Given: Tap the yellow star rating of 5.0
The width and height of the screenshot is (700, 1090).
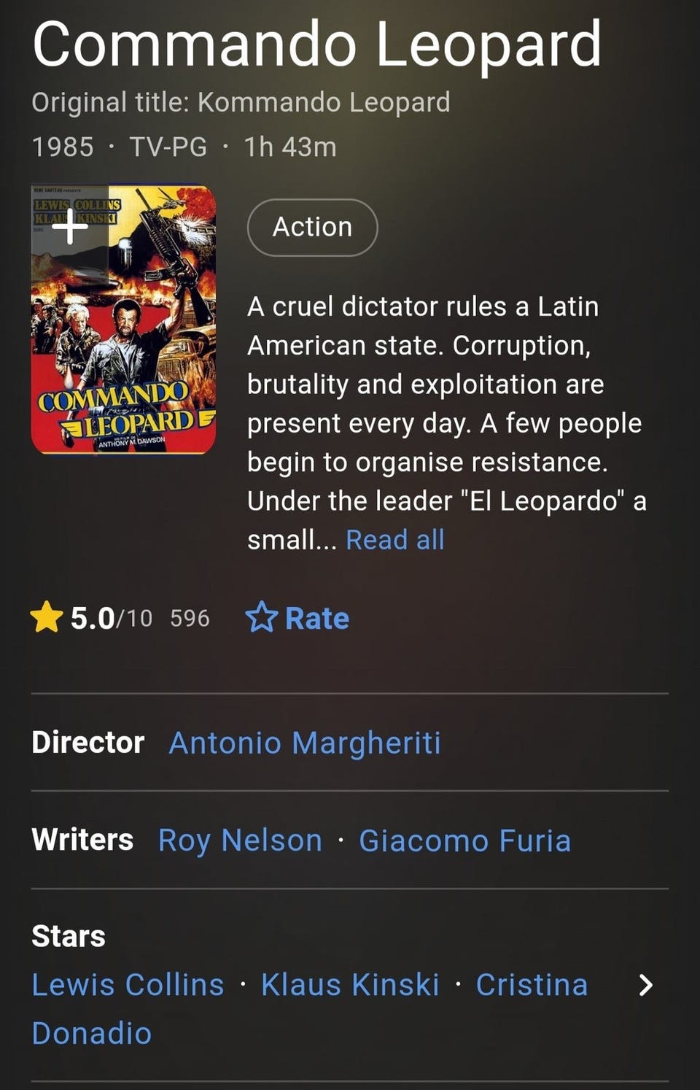Looking at the screenshot, I should click(x=47, y=618).
